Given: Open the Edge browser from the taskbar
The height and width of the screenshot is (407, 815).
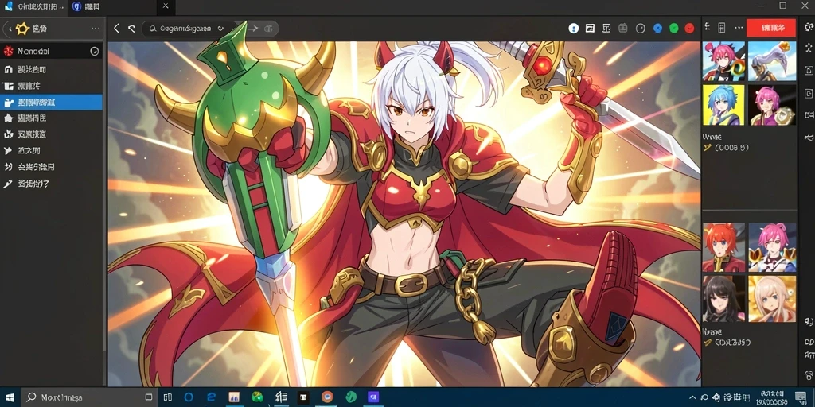Looking at the screenshot, I should [x=211, y=397].
